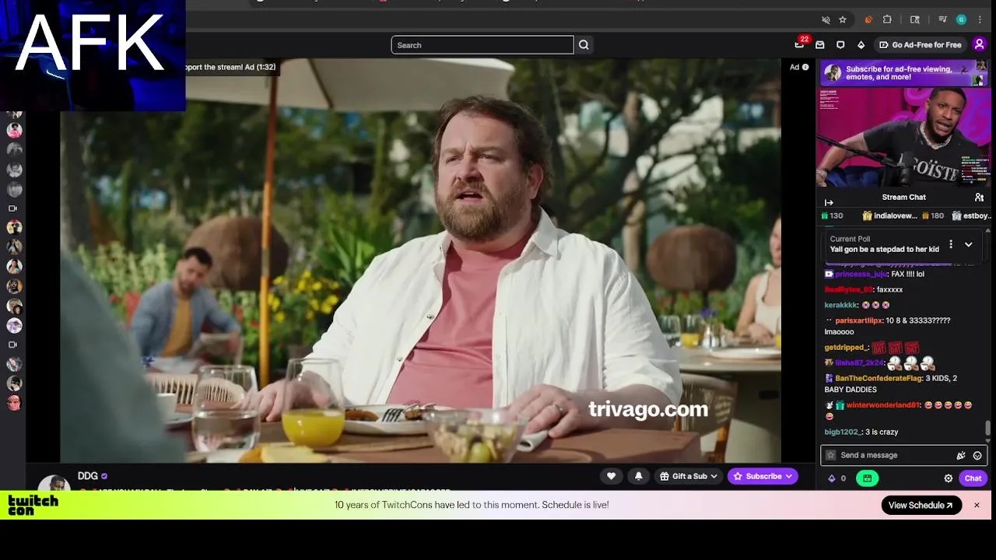Click username BanTheConfederateFlag in chat
Viewport: 996px width, 560px height.
(x=879, y=378)
